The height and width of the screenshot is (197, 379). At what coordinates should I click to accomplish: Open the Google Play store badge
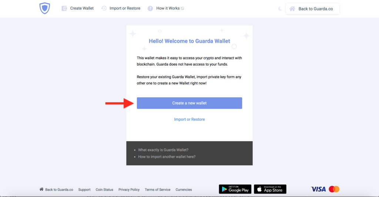235,189
